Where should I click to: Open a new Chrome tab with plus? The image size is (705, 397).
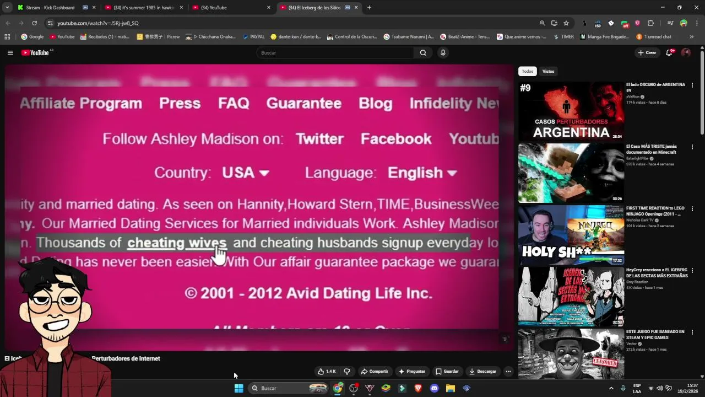(x=369, y=8)
